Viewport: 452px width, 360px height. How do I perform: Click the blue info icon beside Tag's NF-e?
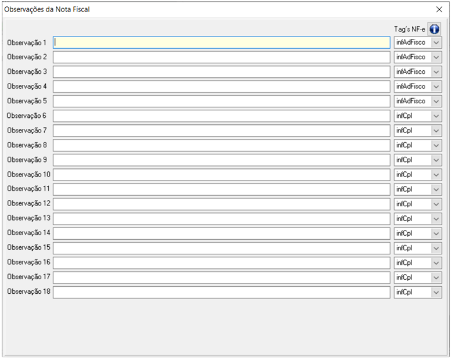click(x=435, y=30)
